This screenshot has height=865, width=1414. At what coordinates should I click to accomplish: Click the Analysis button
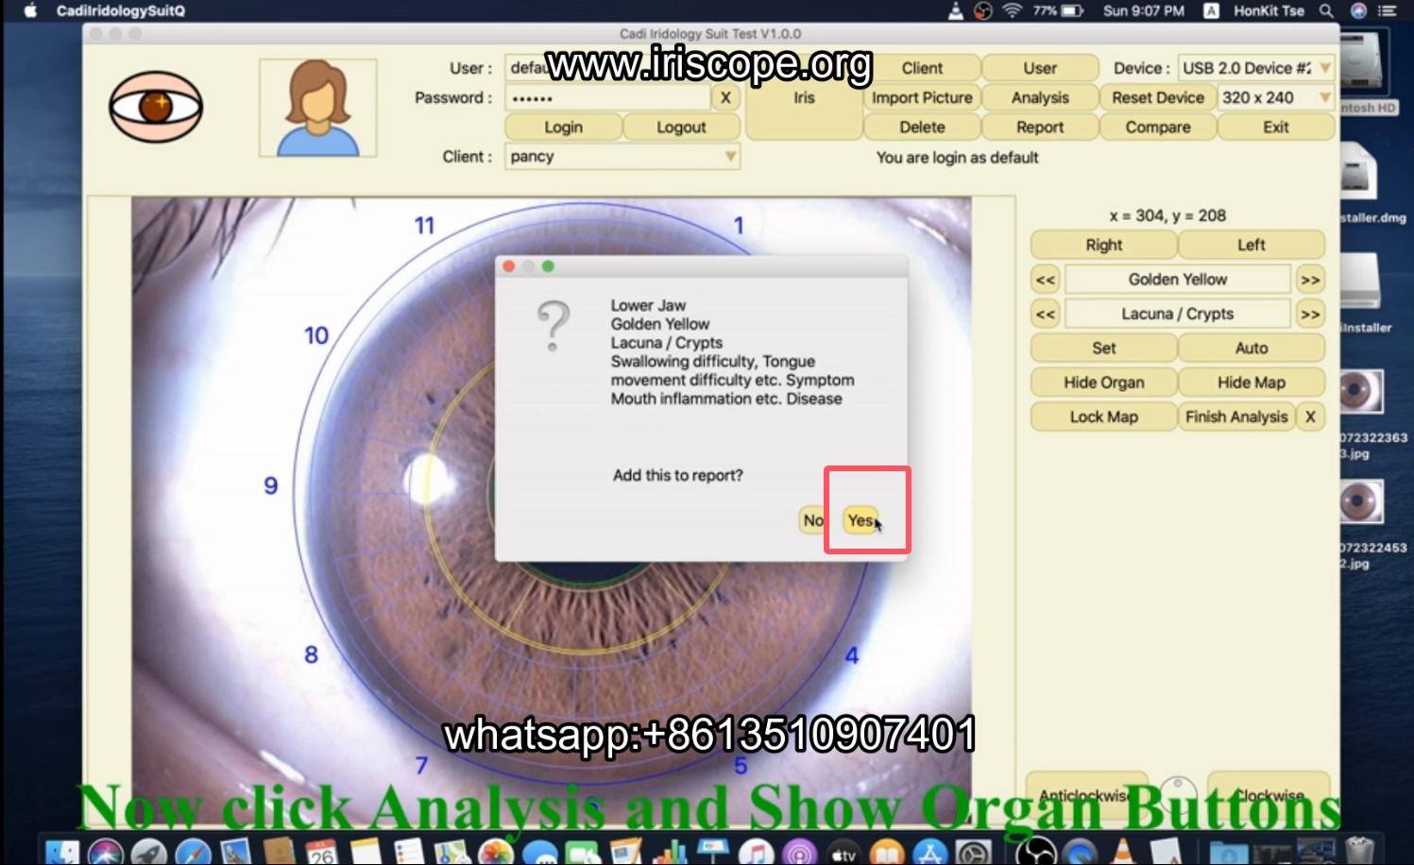(x=1040, y=97)
